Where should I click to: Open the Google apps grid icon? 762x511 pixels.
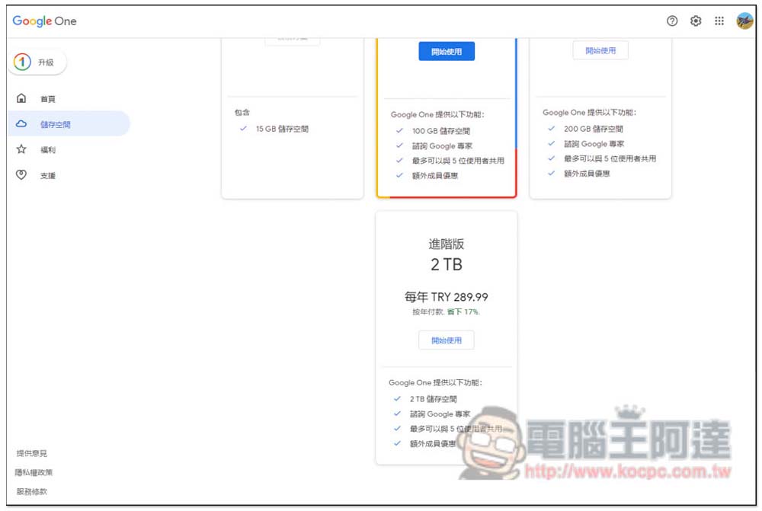pyautogui.click(x=719, y=21)
